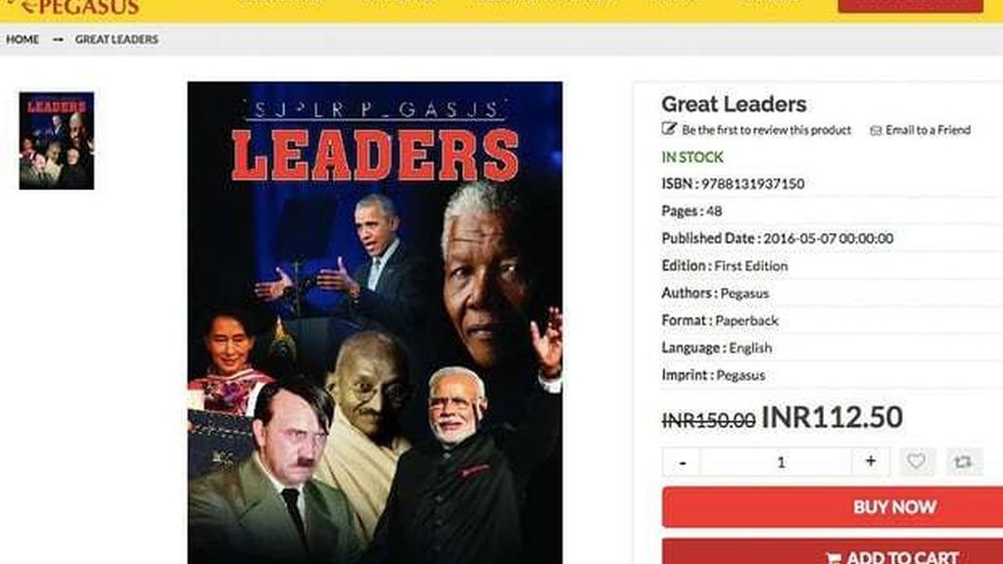Image resolution: width=1003 pixels, height=564 pixels.
Task: Click the INR112.50 discounted price
Action: coord(833,417)
